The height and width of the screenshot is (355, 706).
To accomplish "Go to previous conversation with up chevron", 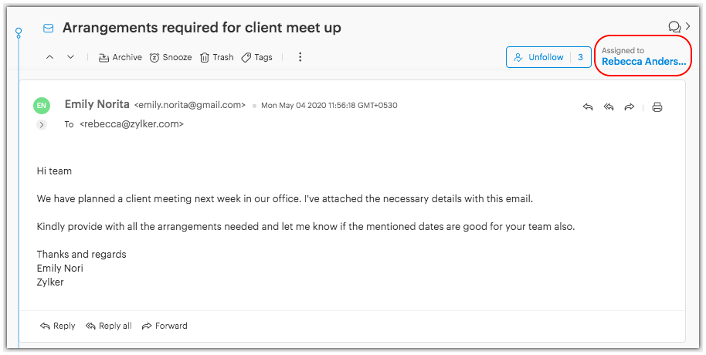I will 50,57.
